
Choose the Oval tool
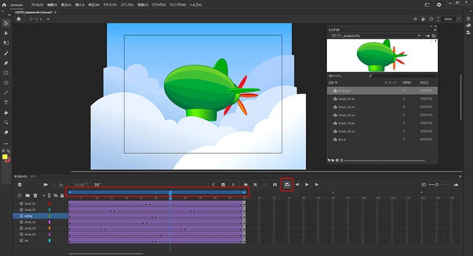click(x=6, y=83)
